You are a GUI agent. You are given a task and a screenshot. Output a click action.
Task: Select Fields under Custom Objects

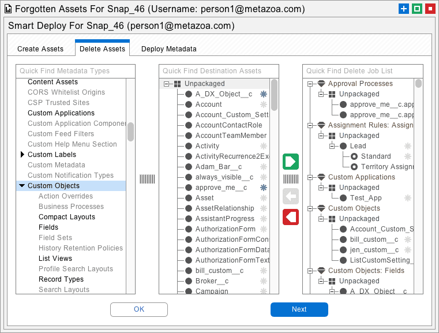48,227
